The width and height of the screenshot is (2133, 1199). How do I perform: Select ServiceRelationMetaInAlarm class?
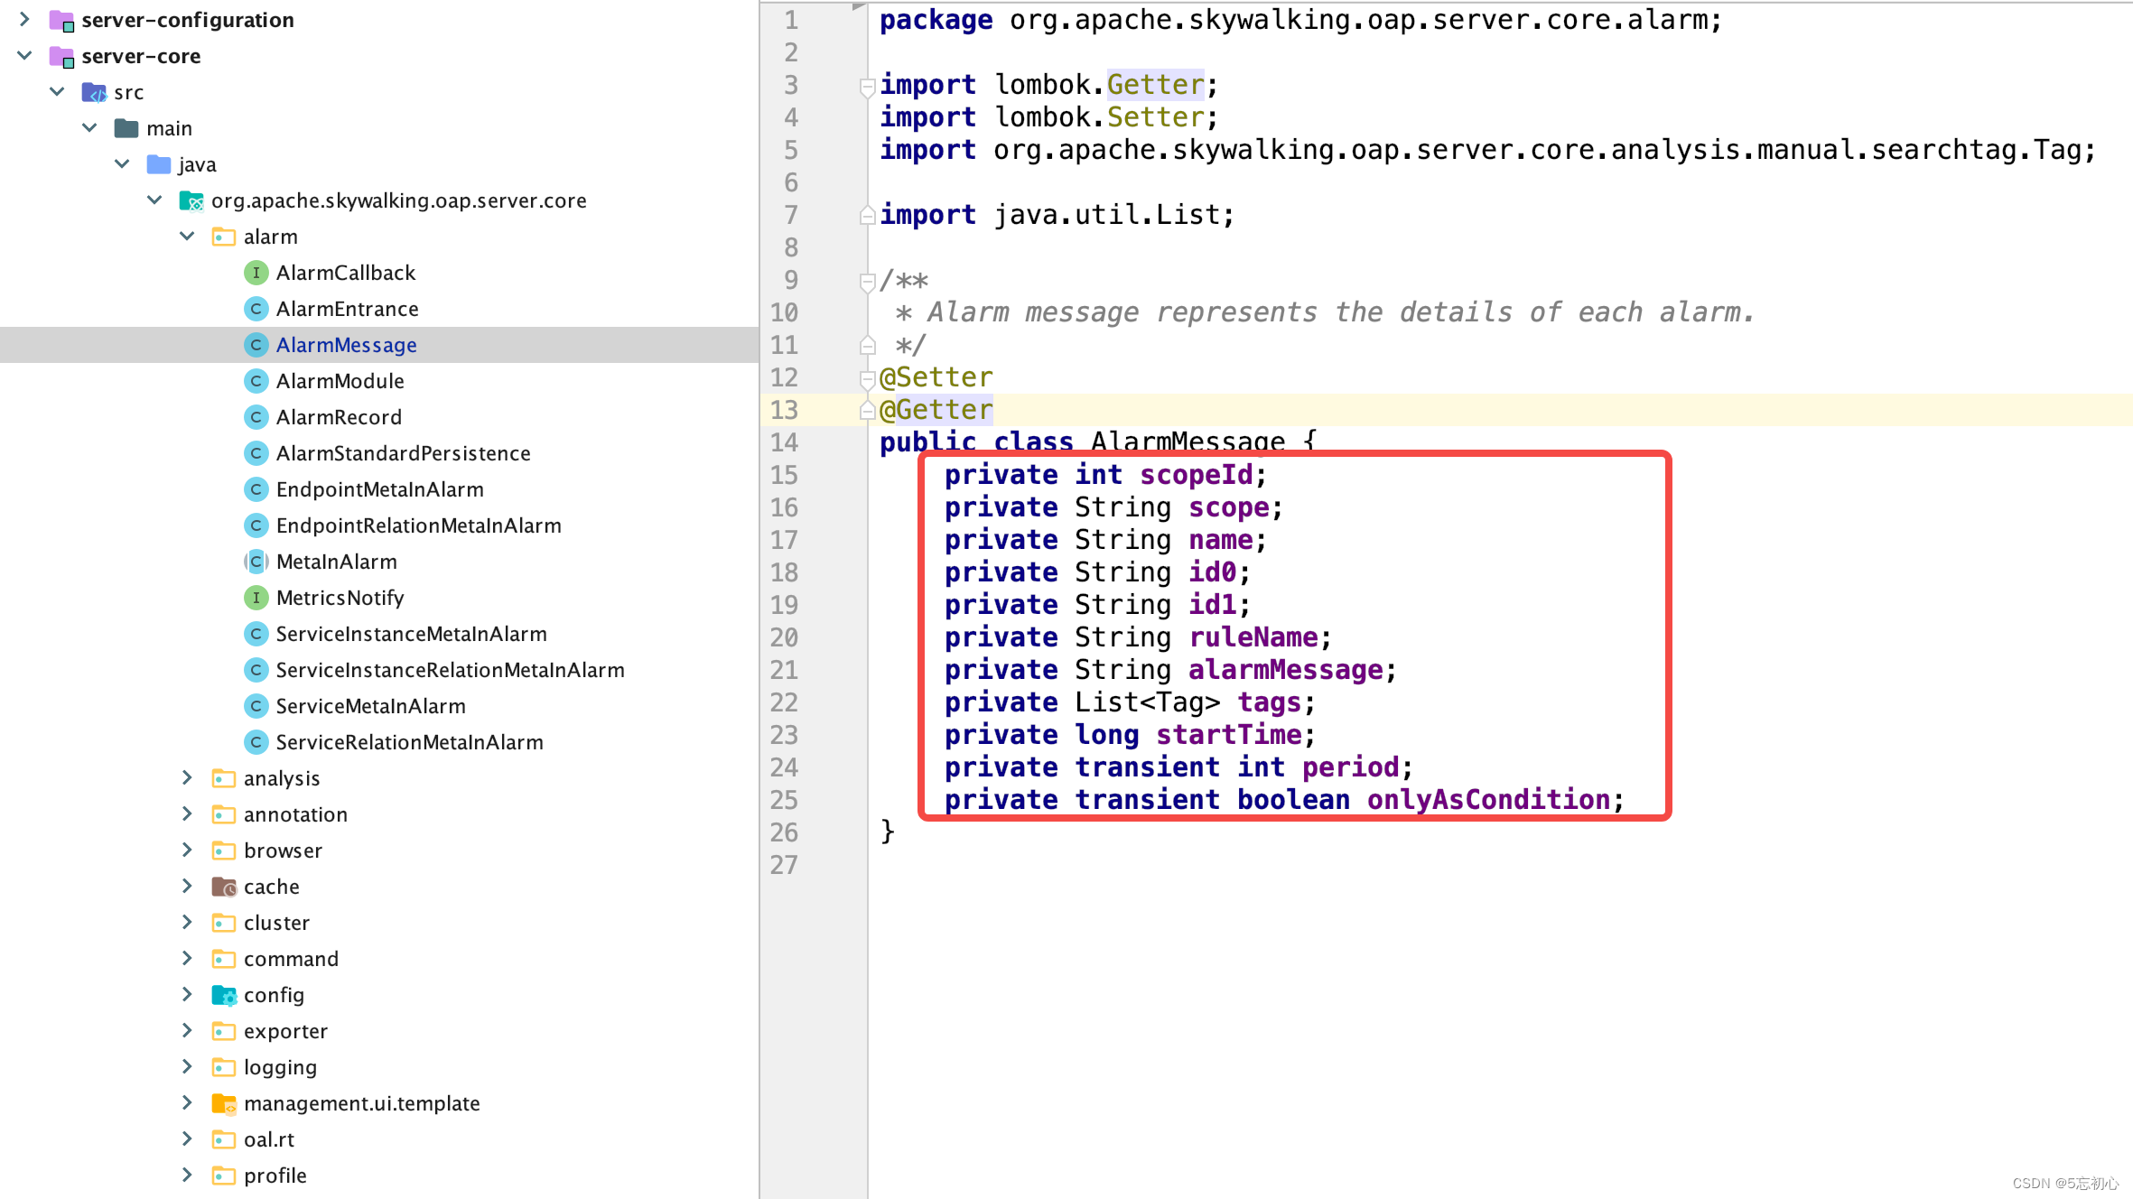409,740
